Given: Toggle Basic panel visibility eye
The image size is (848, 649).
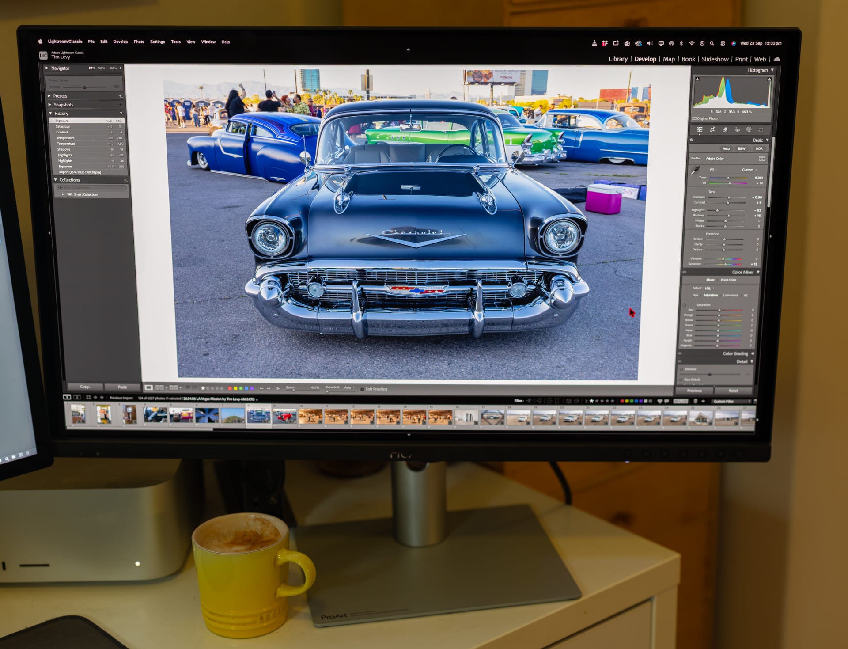Looking at the screenshot, I should tap(692, 140).
